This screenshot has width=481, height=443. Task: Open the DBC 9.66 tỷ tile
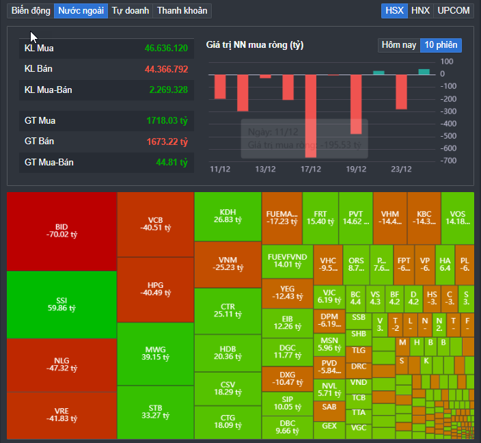tap(288, 427)
